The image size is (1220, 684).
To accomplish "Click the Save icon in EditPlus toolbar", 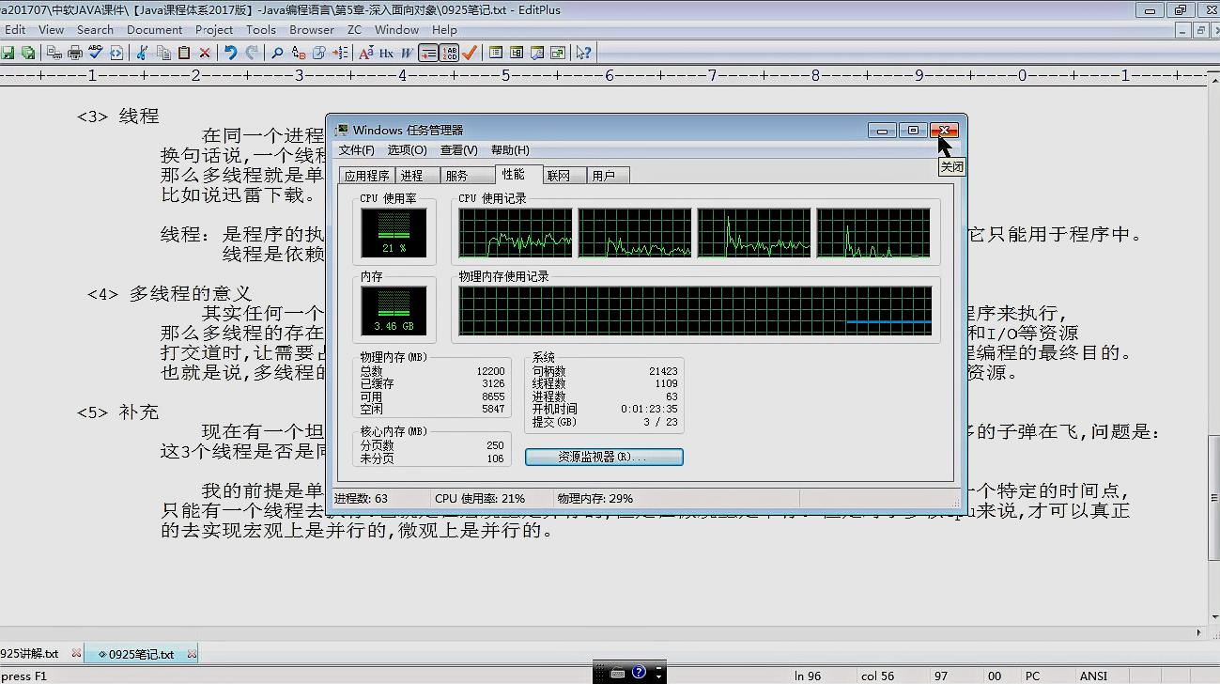I will coord(8,53).
